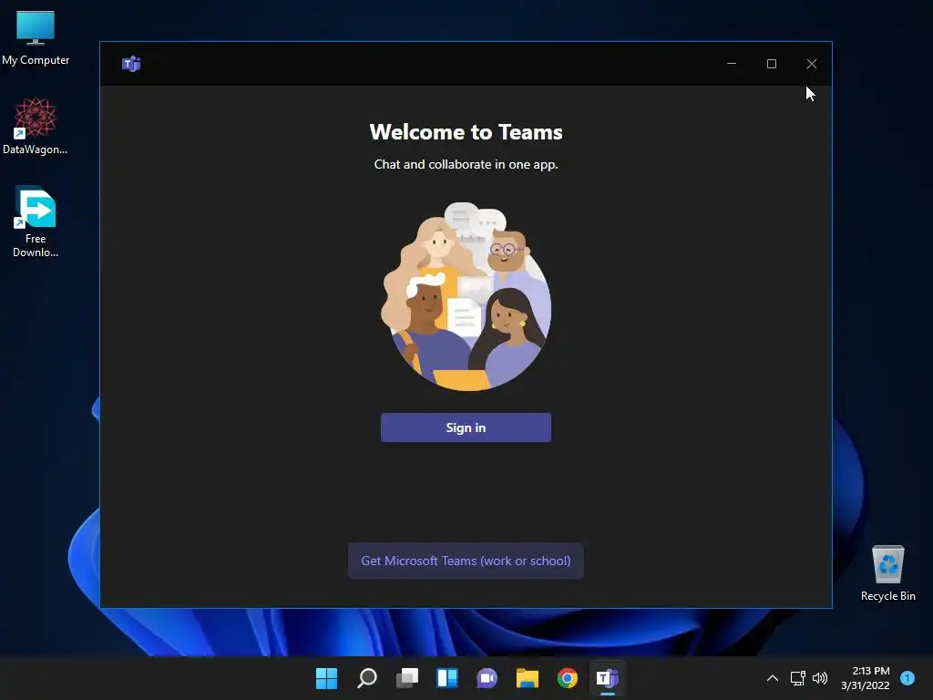Click the Welcome to Teams heading
The image size is (933, 700).
466,132
